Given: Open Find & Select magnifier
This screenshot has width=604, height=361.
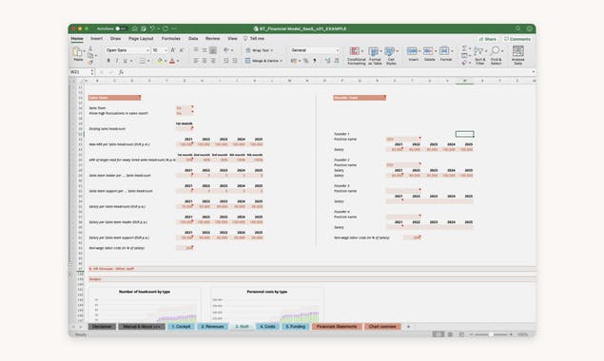Looking at the screenshot, I should 497,55.
